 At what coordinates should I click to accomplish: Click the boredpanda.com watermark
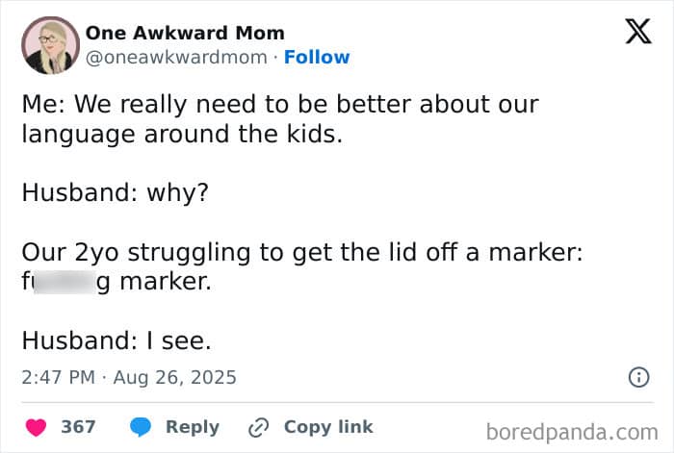coord(572,430)
